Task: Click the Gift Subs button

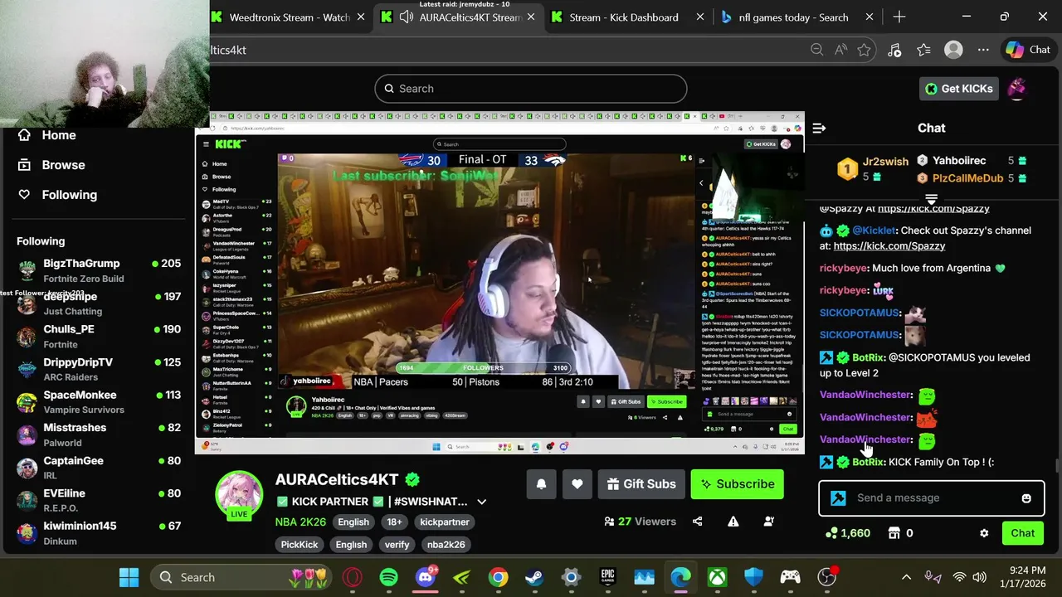Action: coord(641,484)
